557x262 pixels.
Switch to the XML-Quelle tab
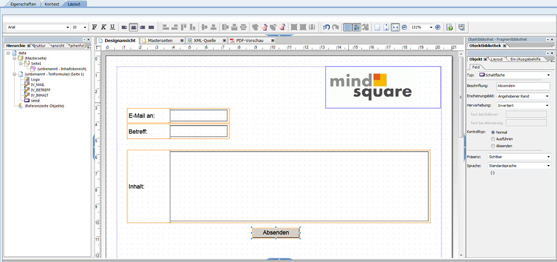205,41
